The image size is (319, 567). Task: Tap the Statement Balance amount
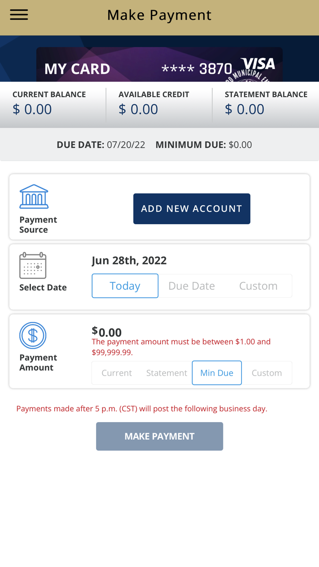(244, 109)
